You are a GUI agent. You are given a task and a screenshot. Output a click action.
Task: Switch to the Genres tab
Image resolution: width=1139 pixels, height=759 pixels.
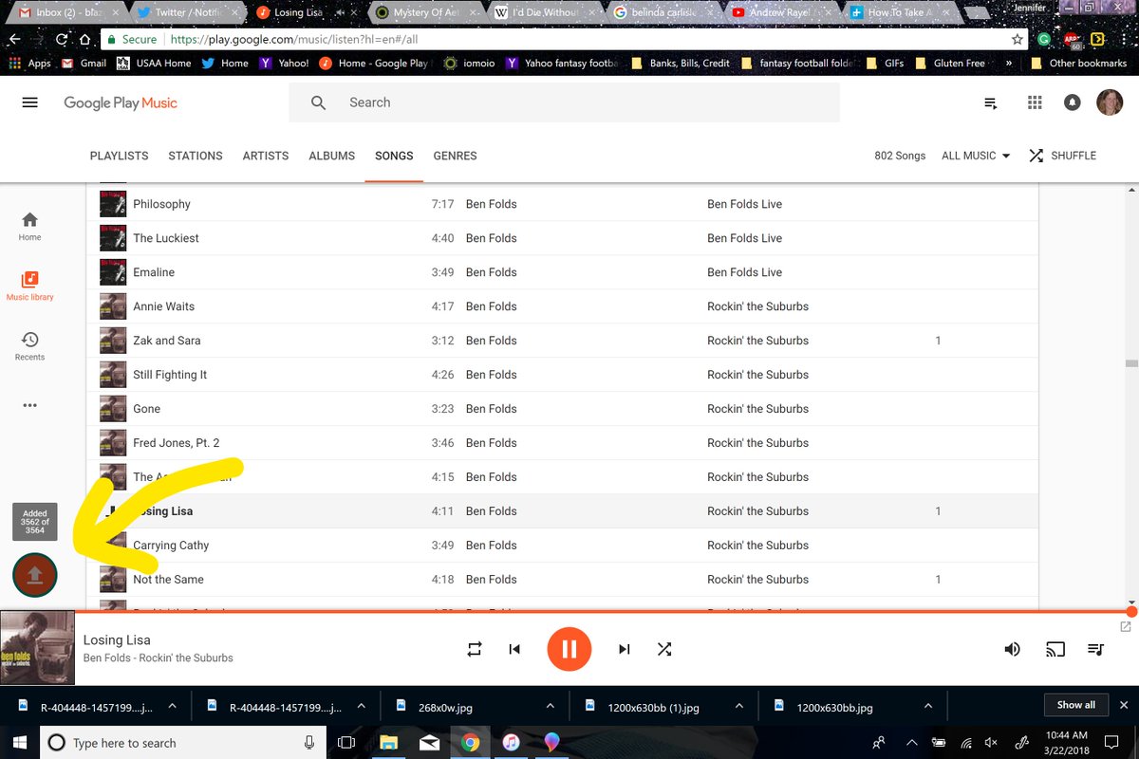tap(456, 156)
